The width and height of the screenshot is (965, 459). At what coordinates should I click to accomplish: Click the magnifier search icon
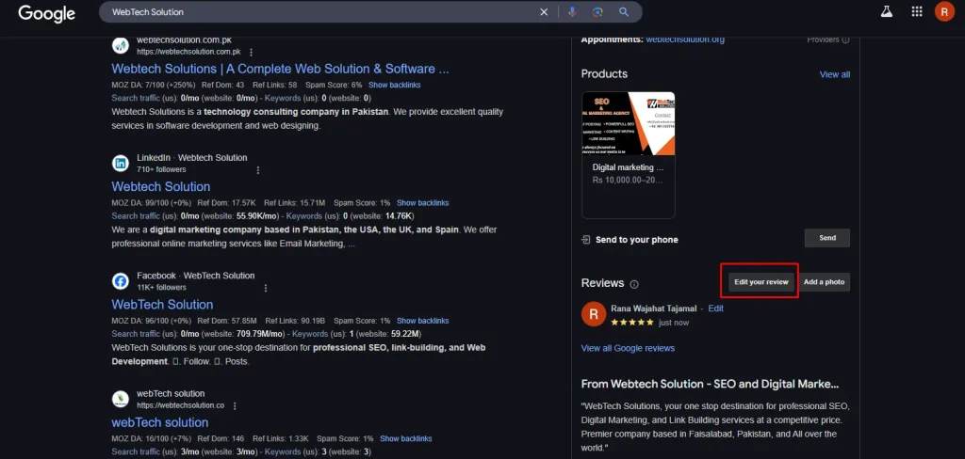[x=624, y=12]
